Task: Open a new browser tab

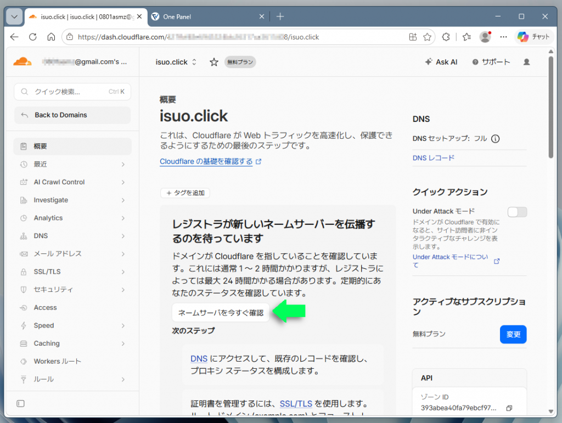Action: 280,16
